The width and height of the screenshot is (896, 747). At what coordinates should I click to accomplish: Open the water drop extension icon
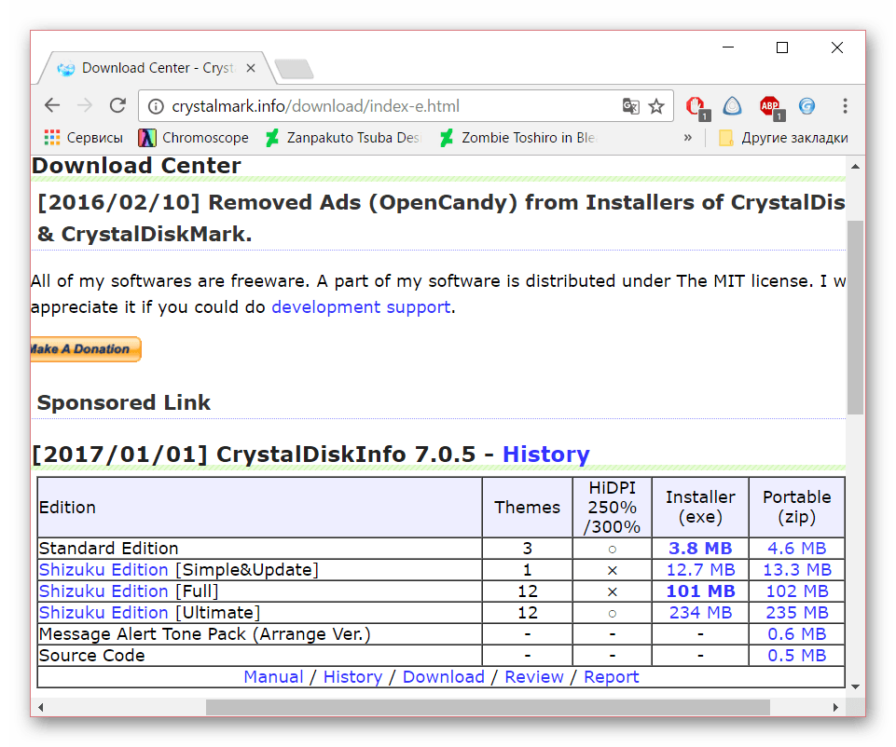(733, 106)
